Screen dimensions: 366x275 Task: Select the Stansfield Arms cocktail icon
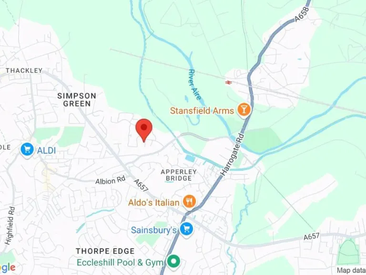244,110
